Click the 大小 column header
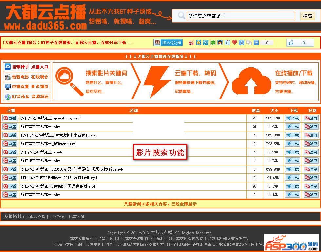 pyautogui.click(x=274, y=111)
